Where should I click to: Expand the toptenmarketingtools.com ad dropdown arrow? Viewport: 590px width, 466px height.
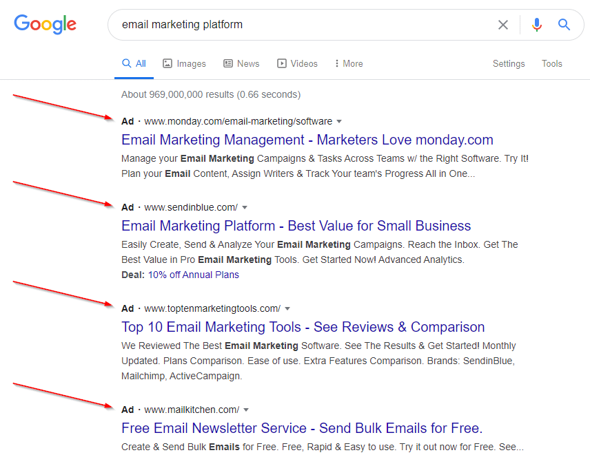[287, 308]
